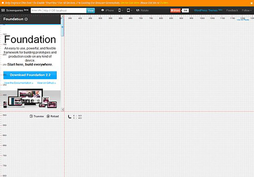254x177 pixels.
Task: Click the Reload button below the preview
Action: [53, 116]
